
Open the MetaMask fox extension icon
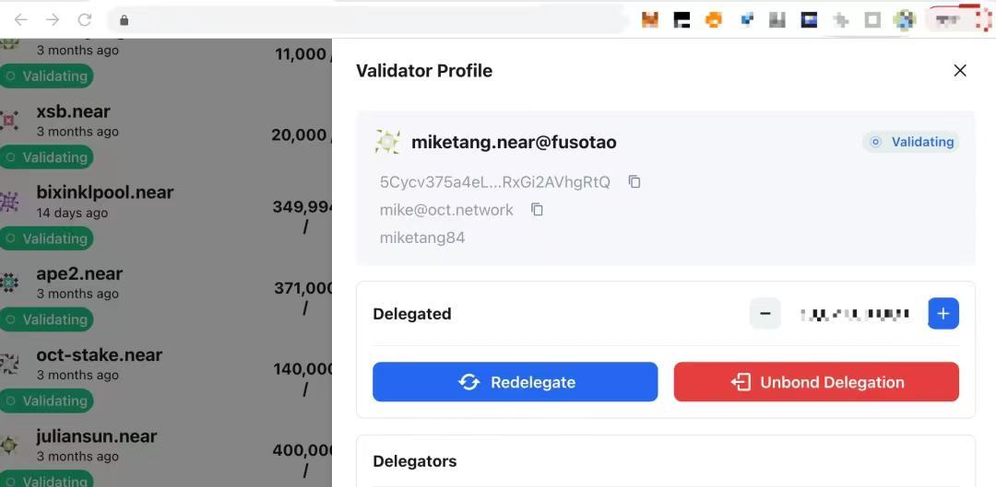[x=650, y=20]
